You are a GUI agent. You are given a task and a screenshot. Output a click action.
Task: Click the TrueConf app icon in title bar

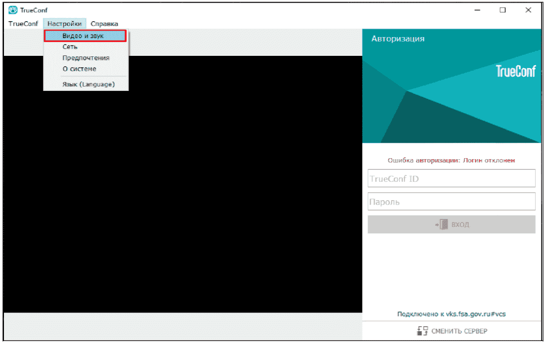[13, 10]
